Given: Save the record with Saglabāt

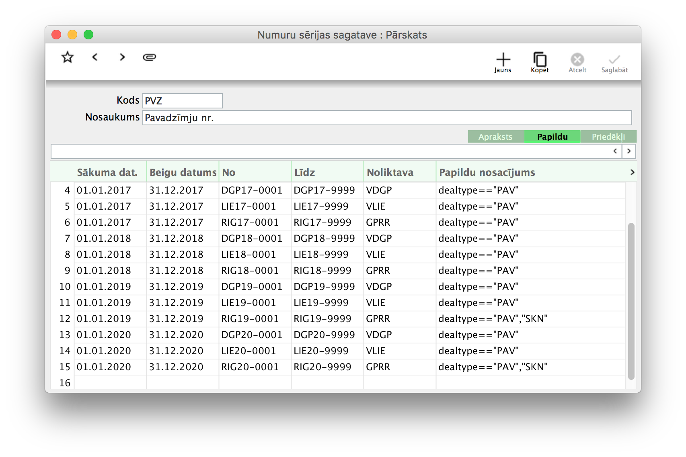Looking at the screenshot, I should point(614,63).
